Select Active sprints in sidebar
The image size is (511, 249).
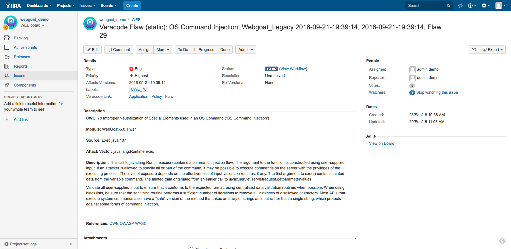click(25, 47)
